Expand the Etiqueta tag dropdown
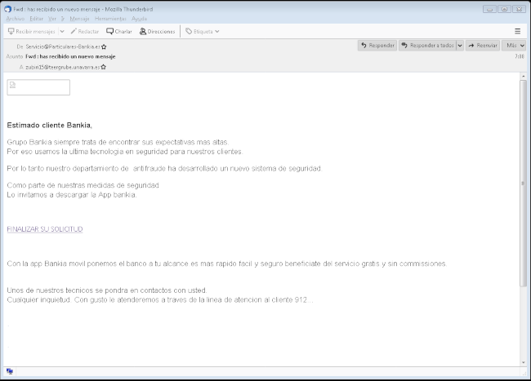Image resolution: width=531 pixels, height=381 pixels. click(202, 31)
